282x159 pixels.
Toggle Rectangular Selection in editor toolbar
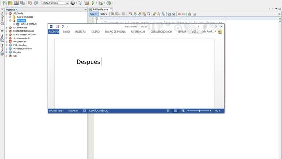tap(149, 14)
